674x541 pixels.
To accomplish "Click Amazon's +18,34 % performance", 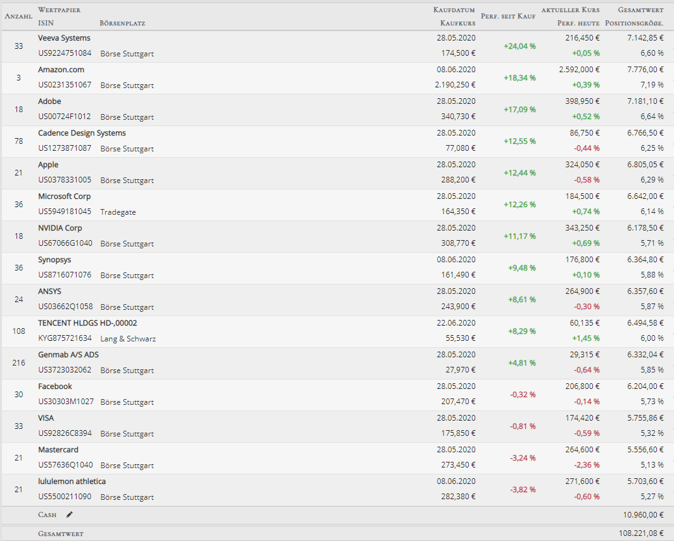I will (x=519, y=78).
